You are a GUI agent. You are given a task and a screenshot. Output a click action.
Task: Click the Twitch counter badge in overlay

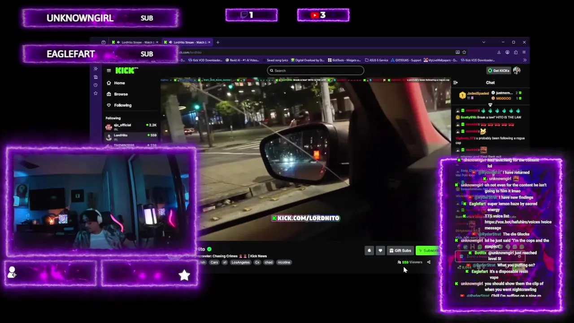click(x=251, y=15)
